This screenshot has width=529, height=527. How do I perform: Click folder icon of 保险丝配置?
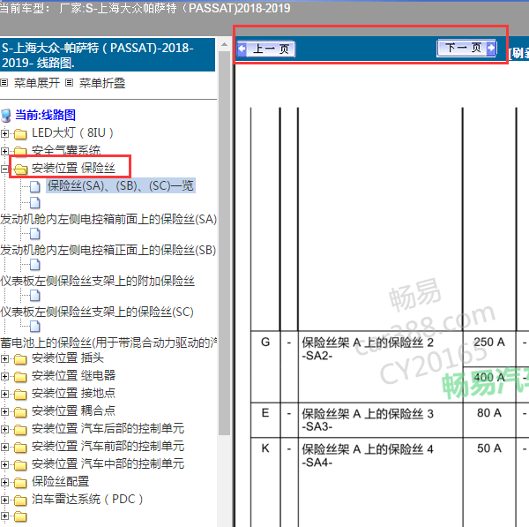[x=20, y=483]
